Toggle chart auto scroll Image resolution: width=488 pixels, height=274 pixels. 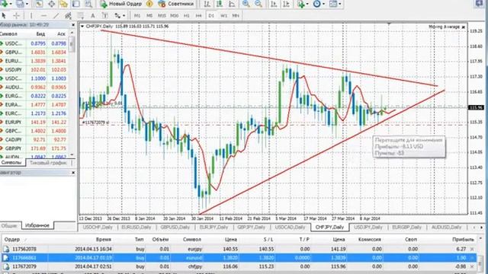coord(274,4)
